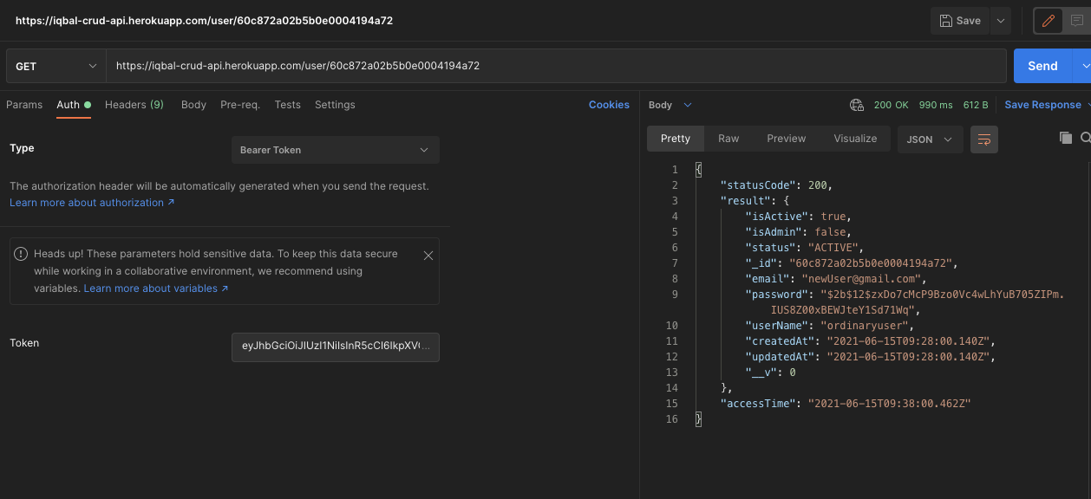This screenshot has width=1091, height=499.
Task: Open the JSON format dropdown
Action: coord(930,139)
